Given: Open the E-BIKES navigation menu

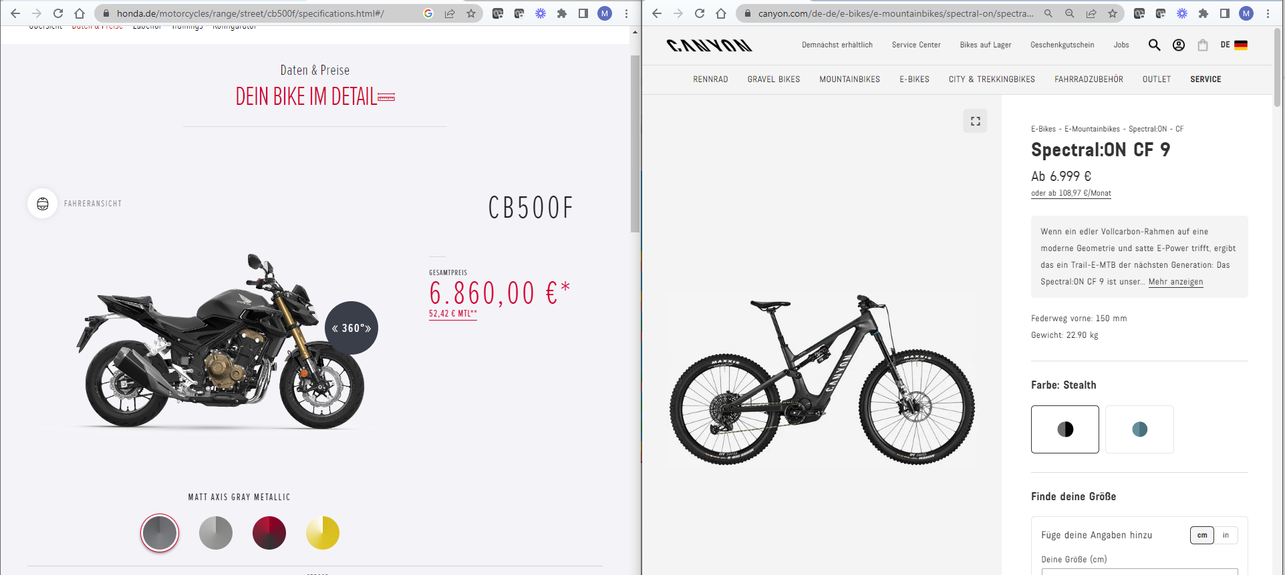Looking at the screenshot, I should click(914, 79).
